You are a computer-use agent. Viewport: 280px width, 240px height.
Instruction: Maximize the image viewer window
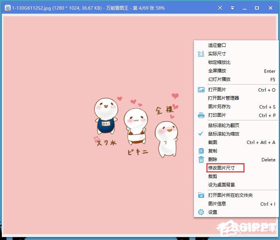click(257, 8)
